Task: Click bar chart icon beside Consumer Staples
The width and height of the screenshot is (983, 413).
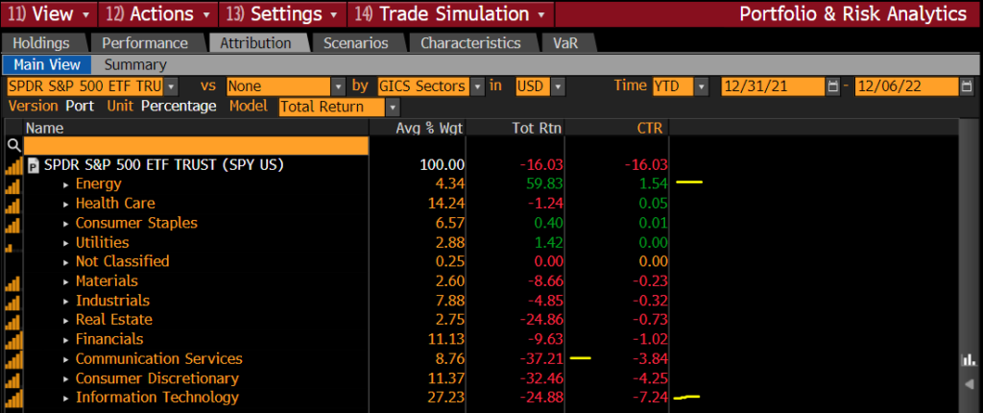Action: point(12,225)
